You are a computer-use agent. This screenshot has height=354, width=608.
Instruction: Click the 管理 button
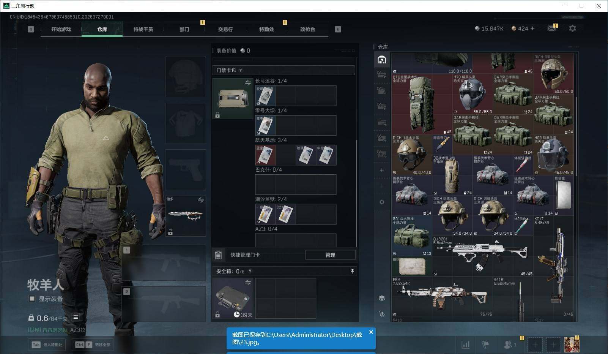click(x=330, y=255)
